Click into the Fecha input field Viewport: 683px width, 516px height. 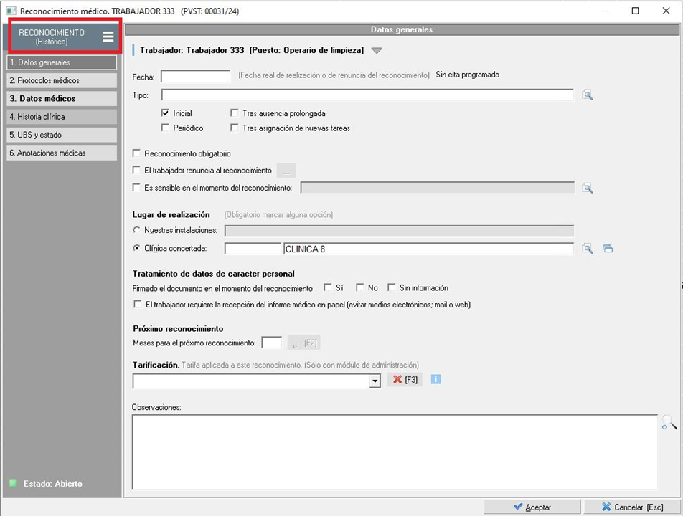195,76
